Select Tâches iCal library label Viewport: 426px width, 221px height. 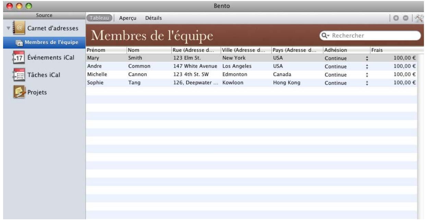[44, 75]
